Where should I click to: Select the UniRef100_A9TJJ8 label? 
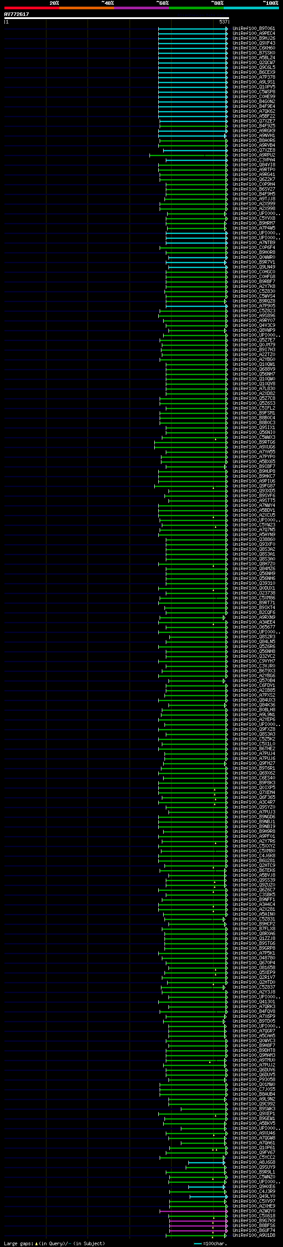[x=254, y=199]
